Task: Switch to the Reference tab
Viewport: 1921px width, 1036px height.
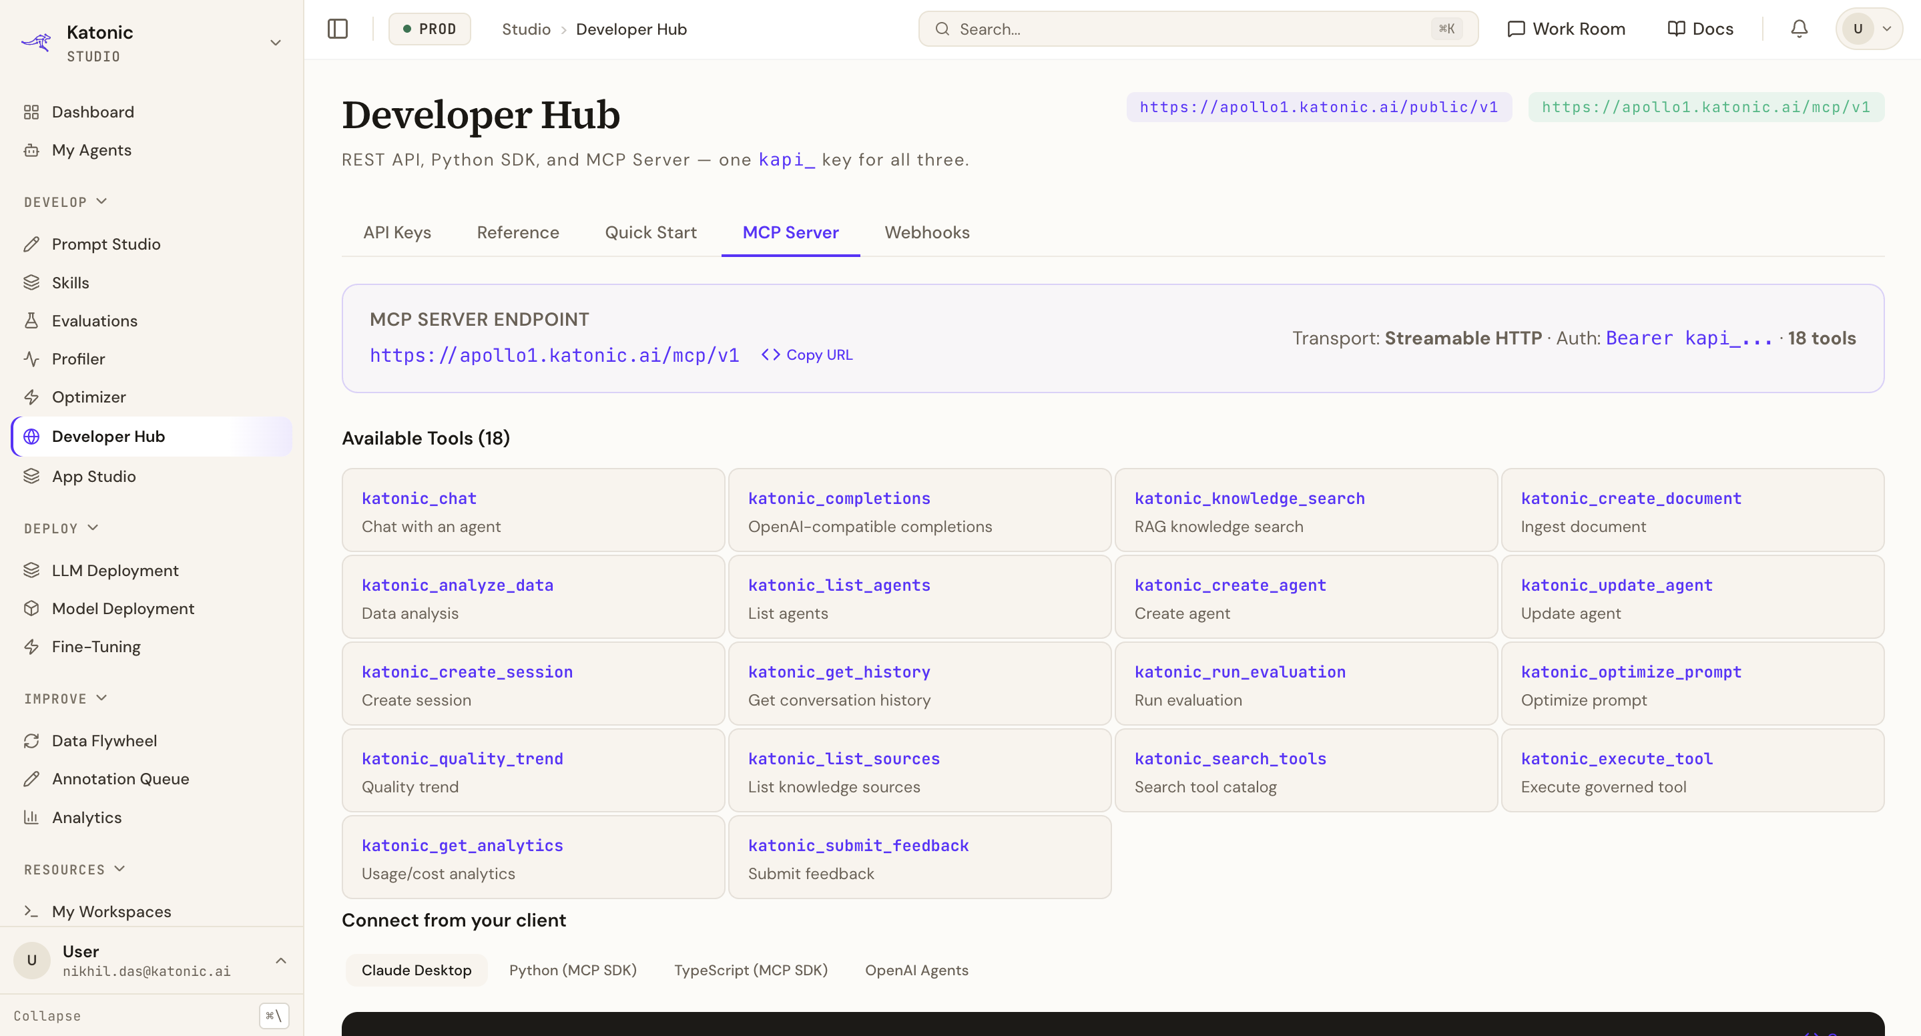Action: coord(517,233)
